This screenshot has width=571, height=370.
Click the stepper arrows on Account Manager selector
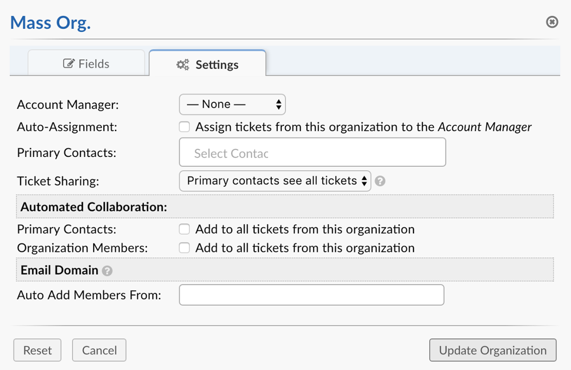278,104
